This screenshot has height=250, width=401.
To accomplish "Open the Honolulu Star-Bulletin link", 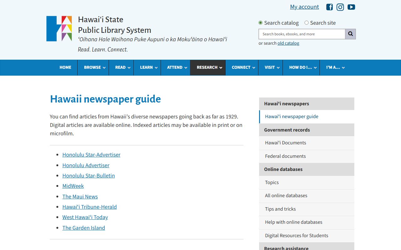I will coord(89,176).
